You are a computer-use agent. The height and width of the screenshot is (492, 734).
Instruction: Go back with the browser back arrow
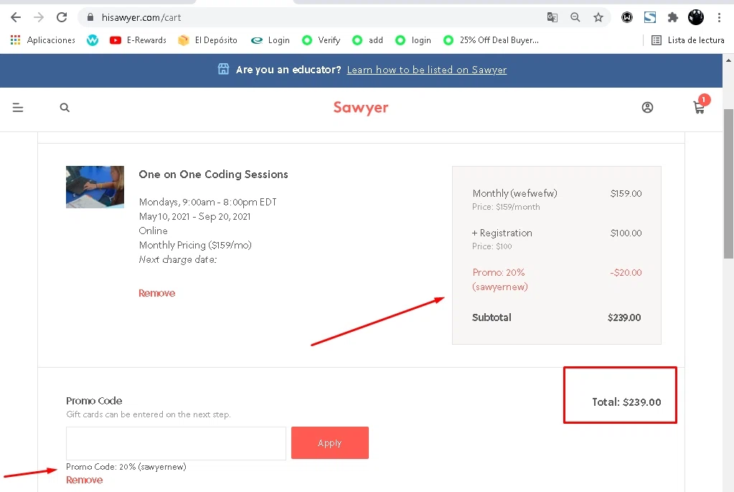pyautogui.click(x=16, y=17)
